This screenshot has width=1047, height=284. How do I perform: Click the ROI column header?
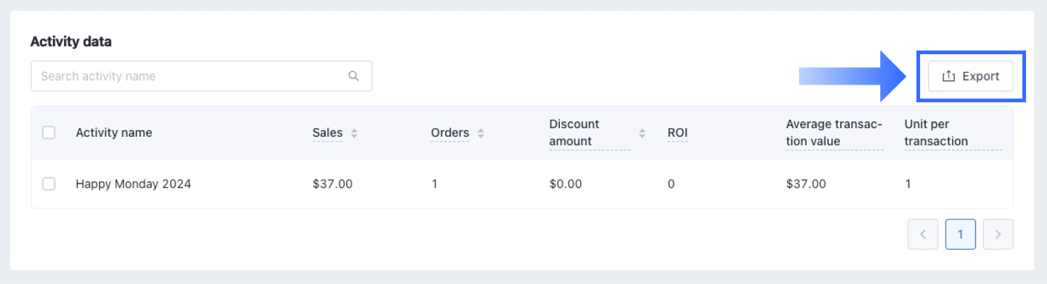pos(677,132)
